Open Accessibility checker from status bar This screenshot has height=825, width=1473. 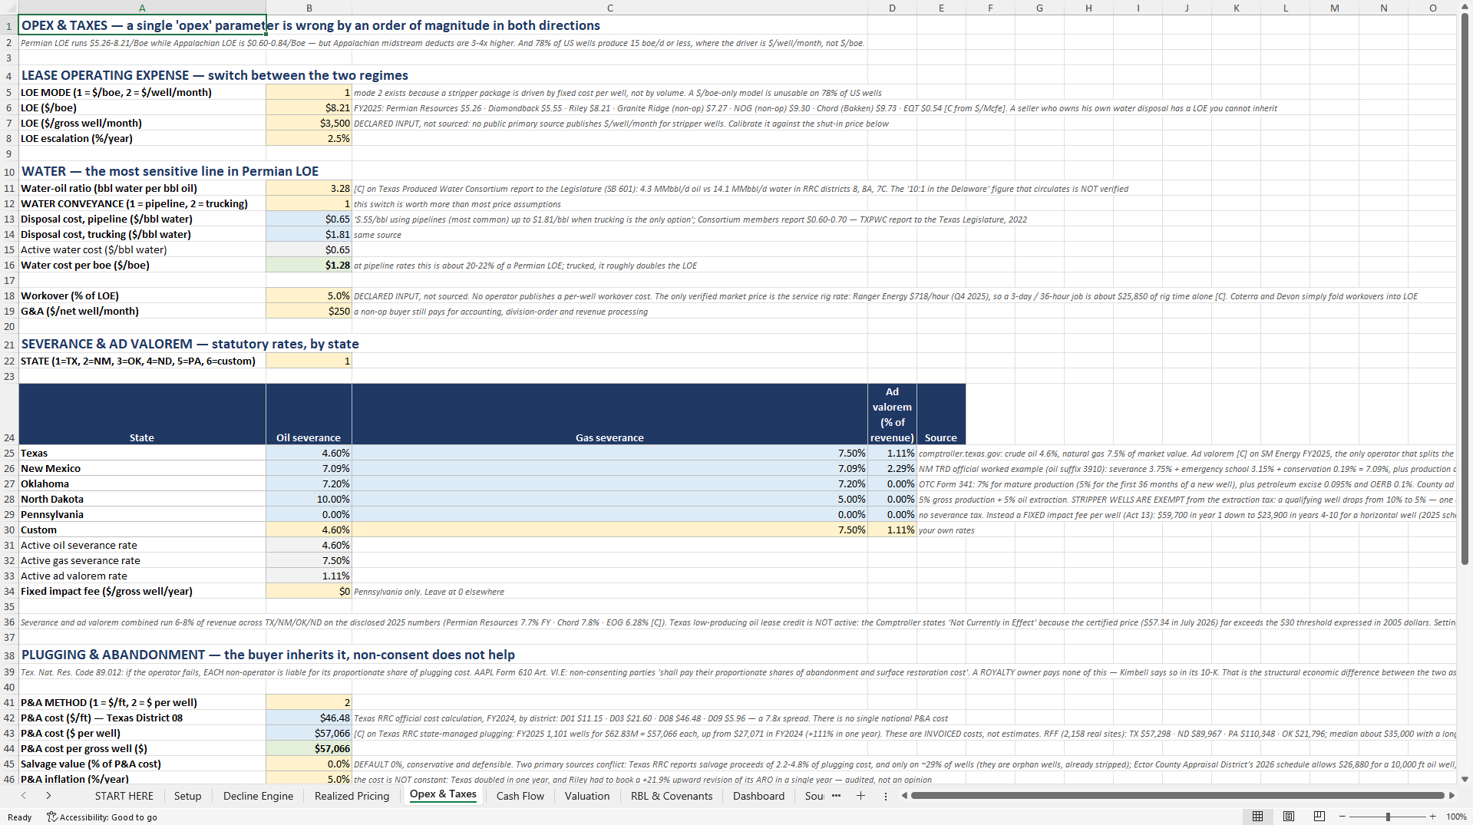click(101, 817)
